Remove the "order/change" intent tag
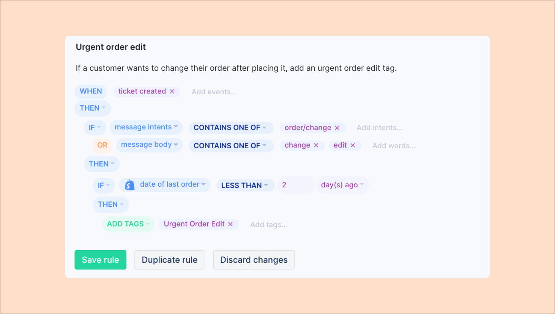 coord(337,127)
